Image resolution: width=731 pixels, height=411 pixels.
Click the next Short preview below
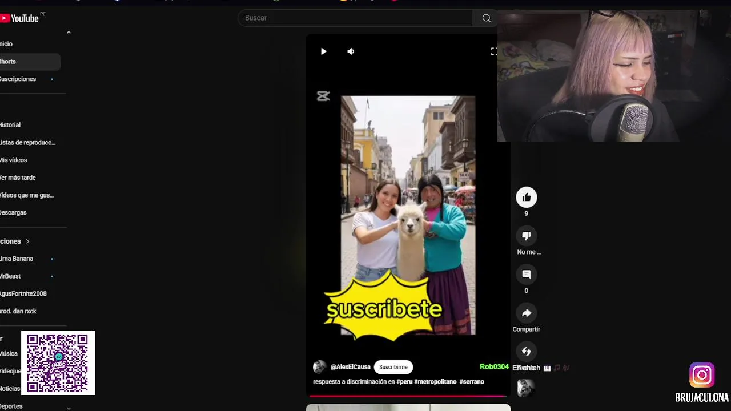tap(408, 408)
